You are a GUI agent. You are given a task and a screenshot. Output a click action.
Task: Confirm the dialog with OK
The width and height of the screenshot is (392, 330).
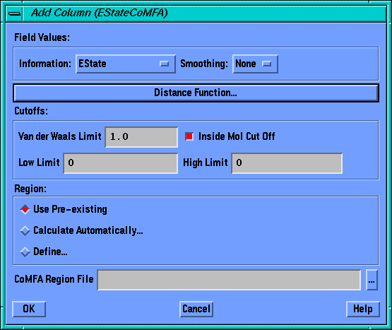coord(29,309)
